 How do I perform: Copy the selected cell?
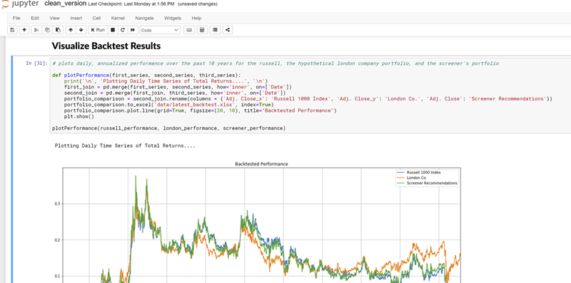47,30
